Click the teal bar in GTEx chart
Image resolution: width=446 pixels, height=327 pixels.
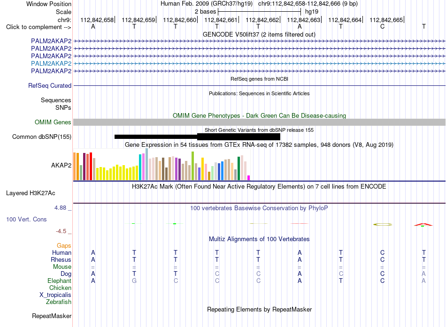tap(140, 167)
